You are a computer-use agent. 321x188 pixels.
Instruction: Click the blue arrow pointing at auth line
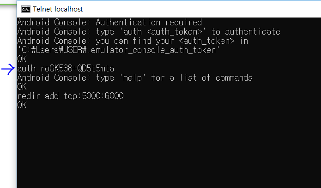pos(8,69)
